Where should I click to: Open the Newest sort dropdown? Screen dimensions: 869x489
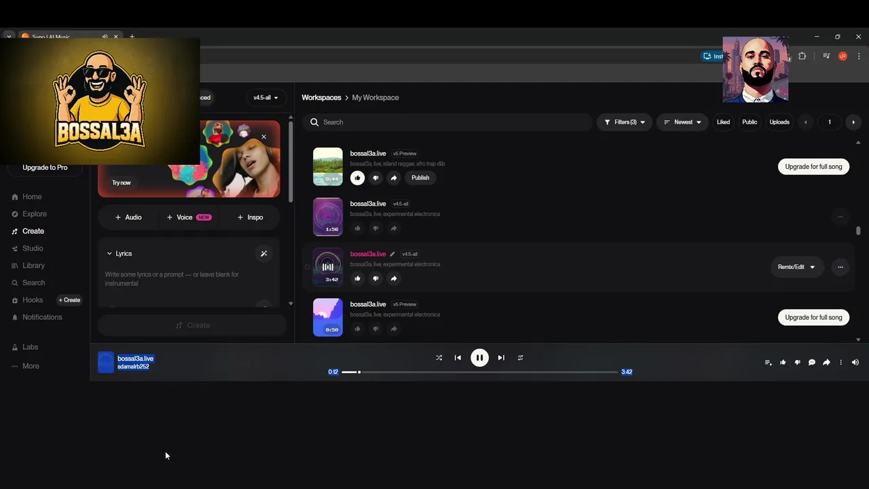point(682,122)
